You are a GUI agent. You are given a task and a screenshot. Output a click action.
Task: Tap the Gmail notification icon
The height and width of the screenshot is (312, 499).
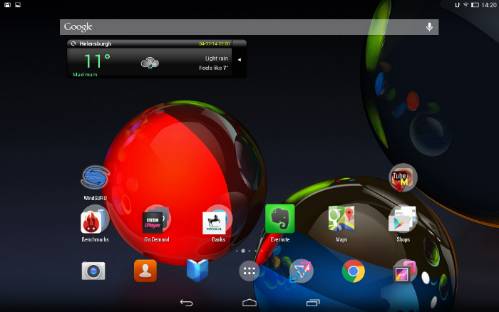[x=7, y=5]
